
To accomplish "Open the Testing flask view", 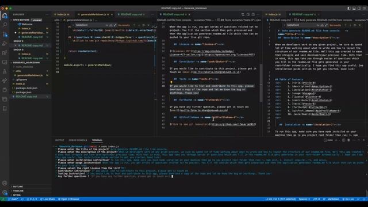I will coord(5,71).
